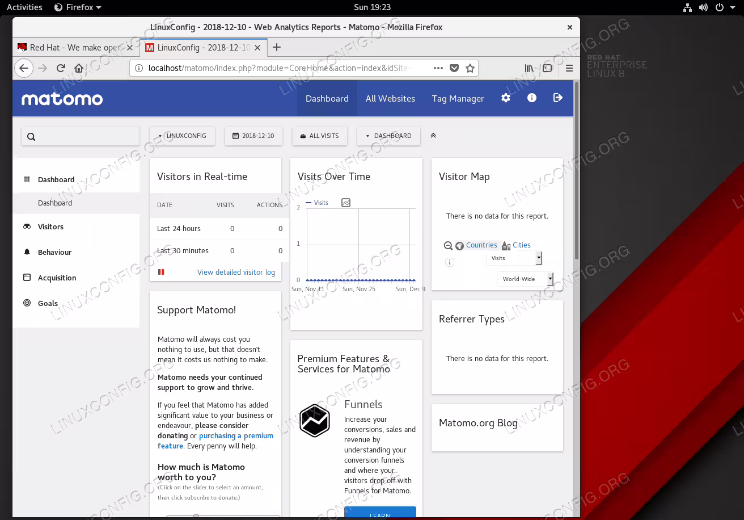
Task: Pause the real-time visitors with the red pause icon
Action: pyautogui.click(x=161, y=272)
